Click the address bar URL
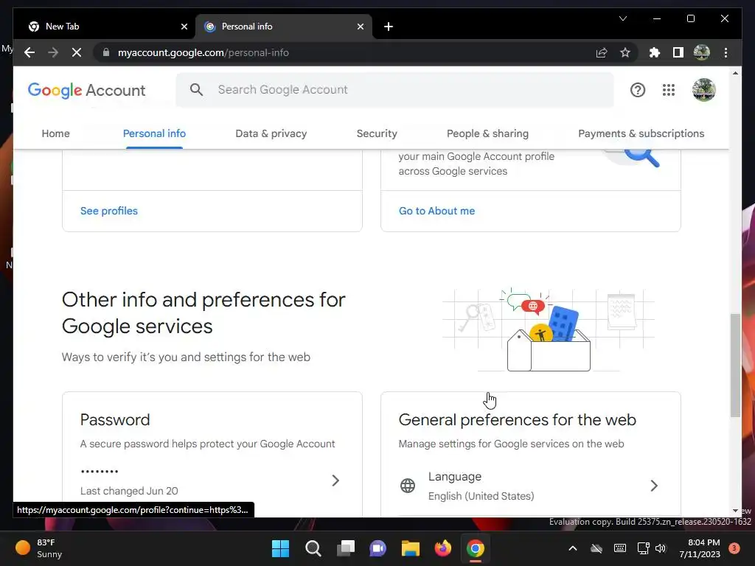Image resolution: width=755 pixels, height=566 pixels. tap(203, 52)
